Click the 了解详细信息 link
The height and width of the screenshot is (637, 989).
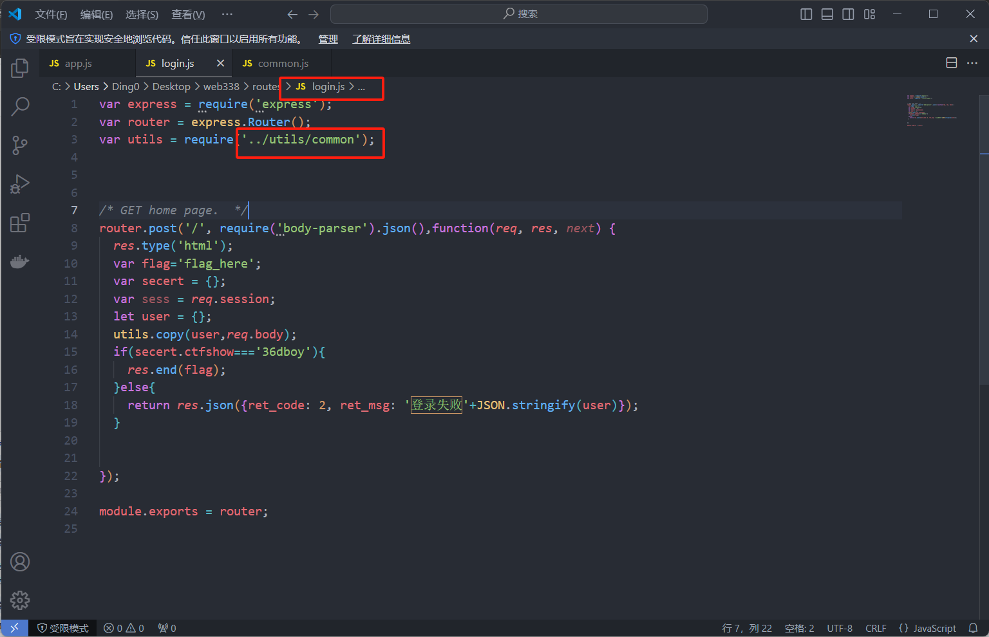click(381, 39)
